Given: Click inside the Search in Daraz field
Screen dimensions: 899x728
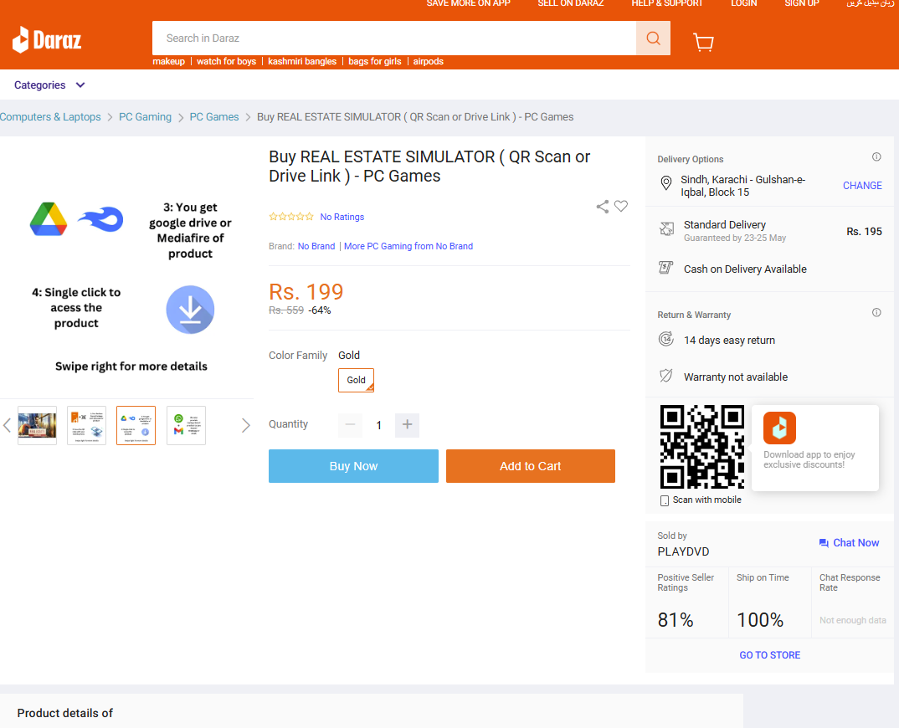Looking at the screenshot, I should [394, 38].
